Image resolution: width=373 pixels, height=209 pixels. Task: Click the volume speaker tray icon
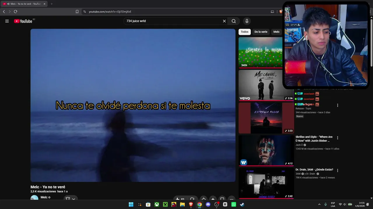click(344, 204)
